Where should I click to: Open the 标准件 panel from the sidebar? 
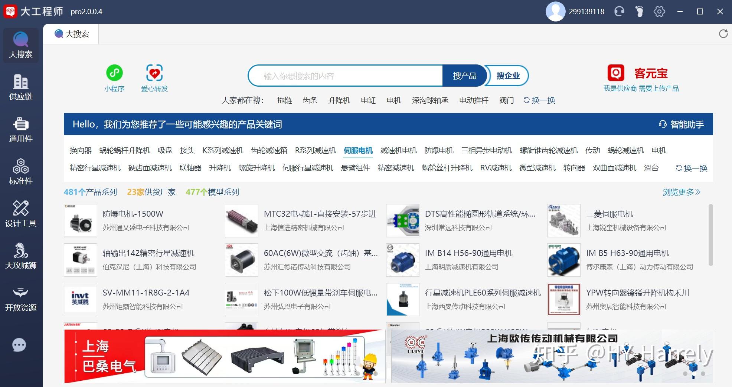[x=21, y=172]
